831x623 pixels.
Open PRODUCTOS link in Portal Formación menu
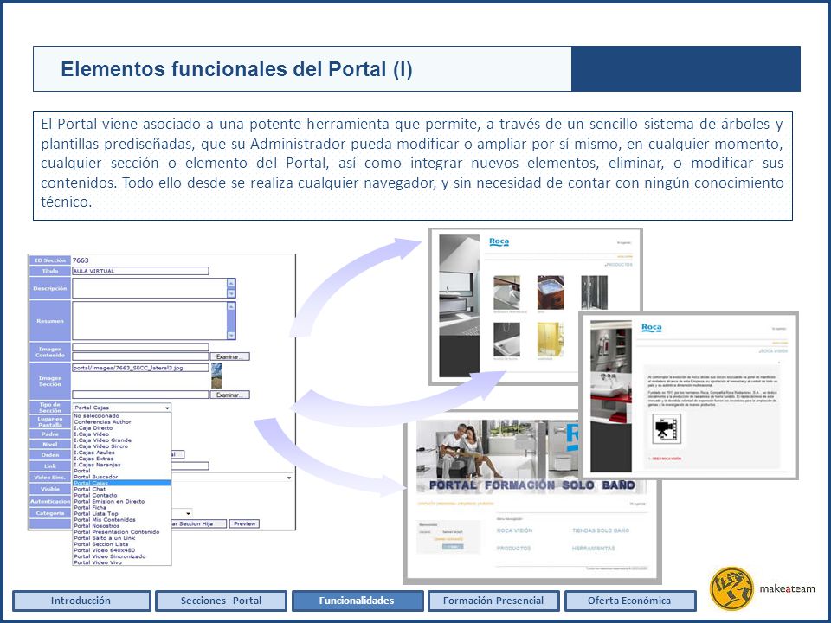tap(513, 549)
